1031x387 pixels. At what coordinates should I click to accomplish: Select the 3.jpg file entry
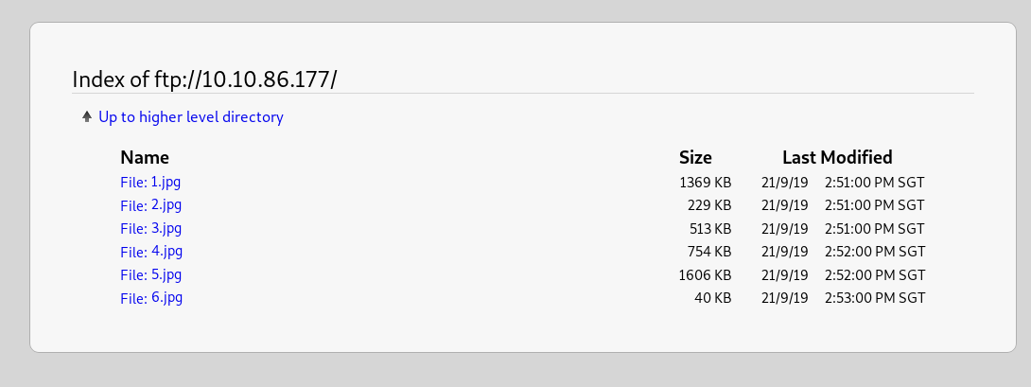click(x=151, y=228)
